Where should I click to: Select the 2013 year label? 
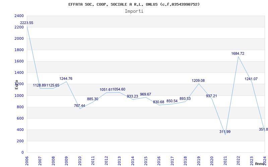(x=119, y=161)
